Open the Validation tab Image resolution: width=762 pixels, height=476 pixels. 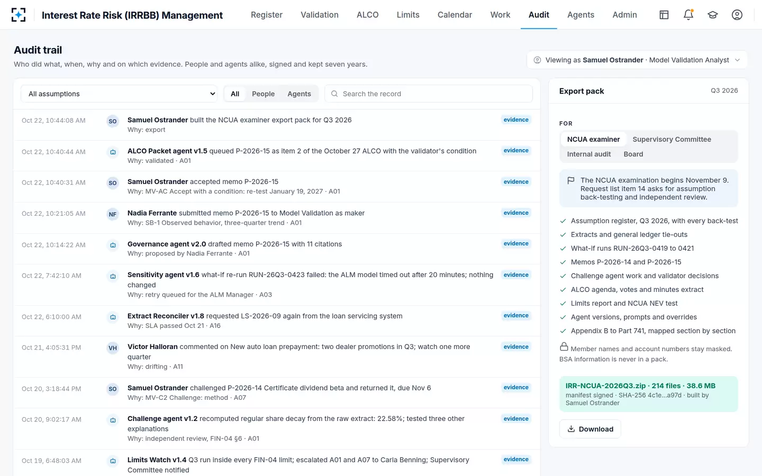click(x=320, y=15)
